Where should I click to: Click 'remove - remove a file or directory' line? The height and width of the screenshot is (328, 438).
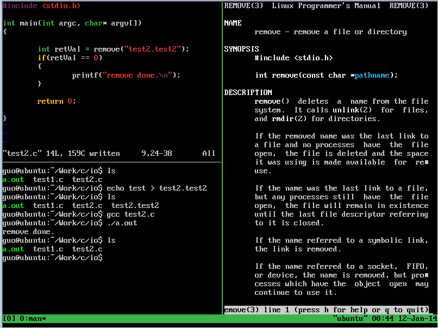pyautogui.click(x=330, y=32)
